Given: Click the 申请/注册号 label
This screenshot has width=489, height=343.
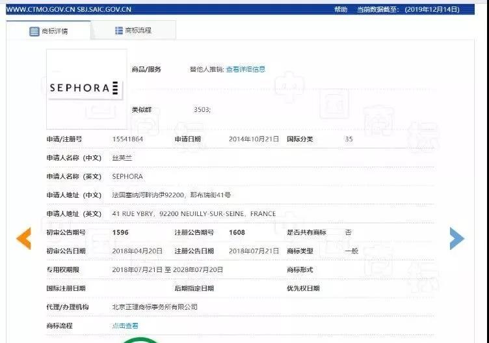Looking at the screenshot, I should pyautogui.click(x=64, y=139).
